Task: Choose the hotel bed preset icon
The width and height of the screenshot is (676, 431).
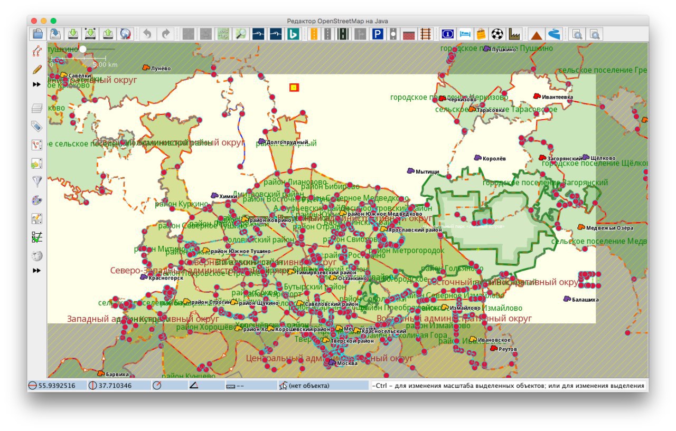Action: (x=464, y=34)
